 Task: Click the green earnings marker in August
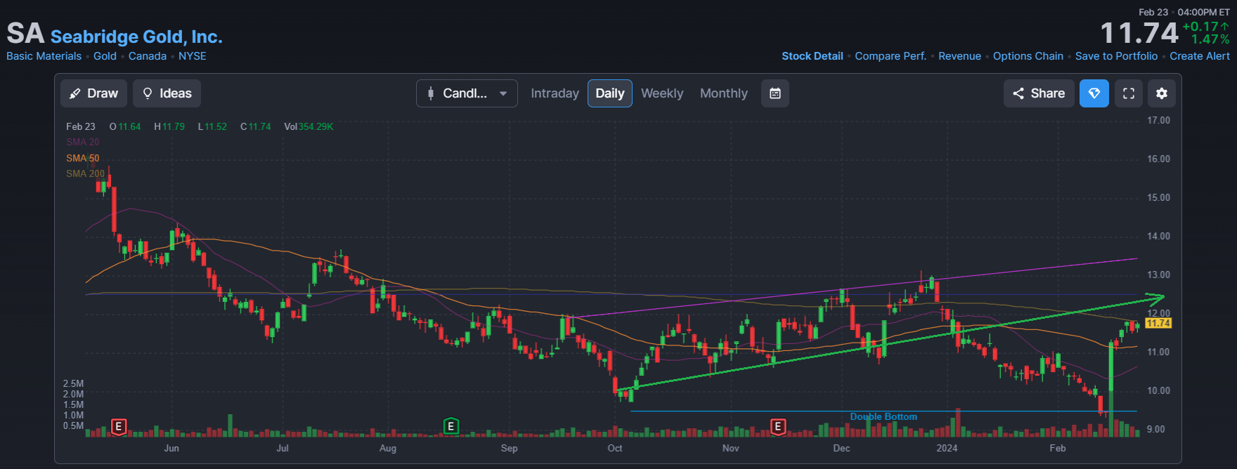tap(451, 426)
